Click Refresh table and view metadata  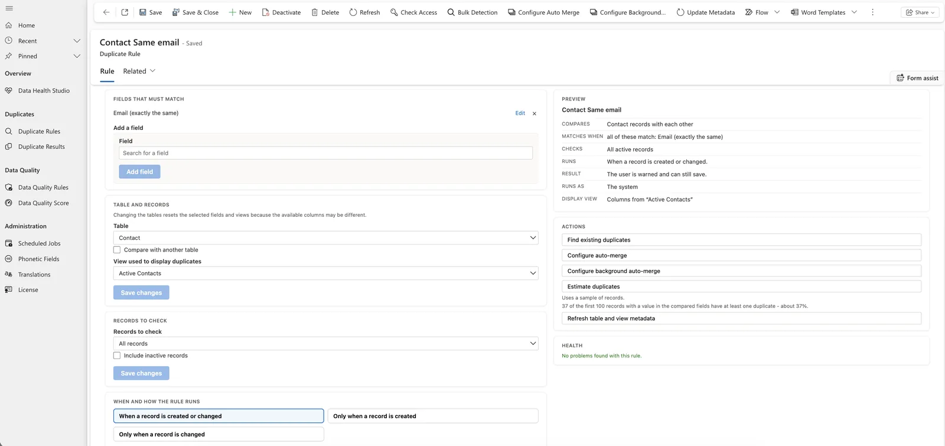click(741, 318)
